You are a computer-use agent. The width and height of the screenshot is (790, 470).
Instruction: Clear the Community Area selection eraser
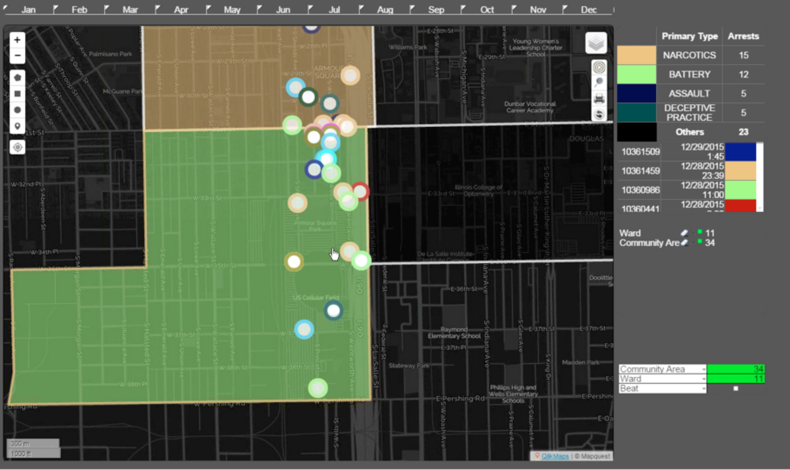(685, 243)
